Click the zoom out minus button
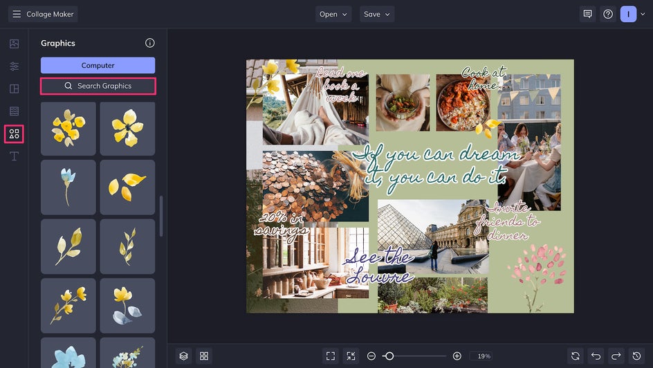This screenshot has height=368, width=653. click(x=371, y=356)
